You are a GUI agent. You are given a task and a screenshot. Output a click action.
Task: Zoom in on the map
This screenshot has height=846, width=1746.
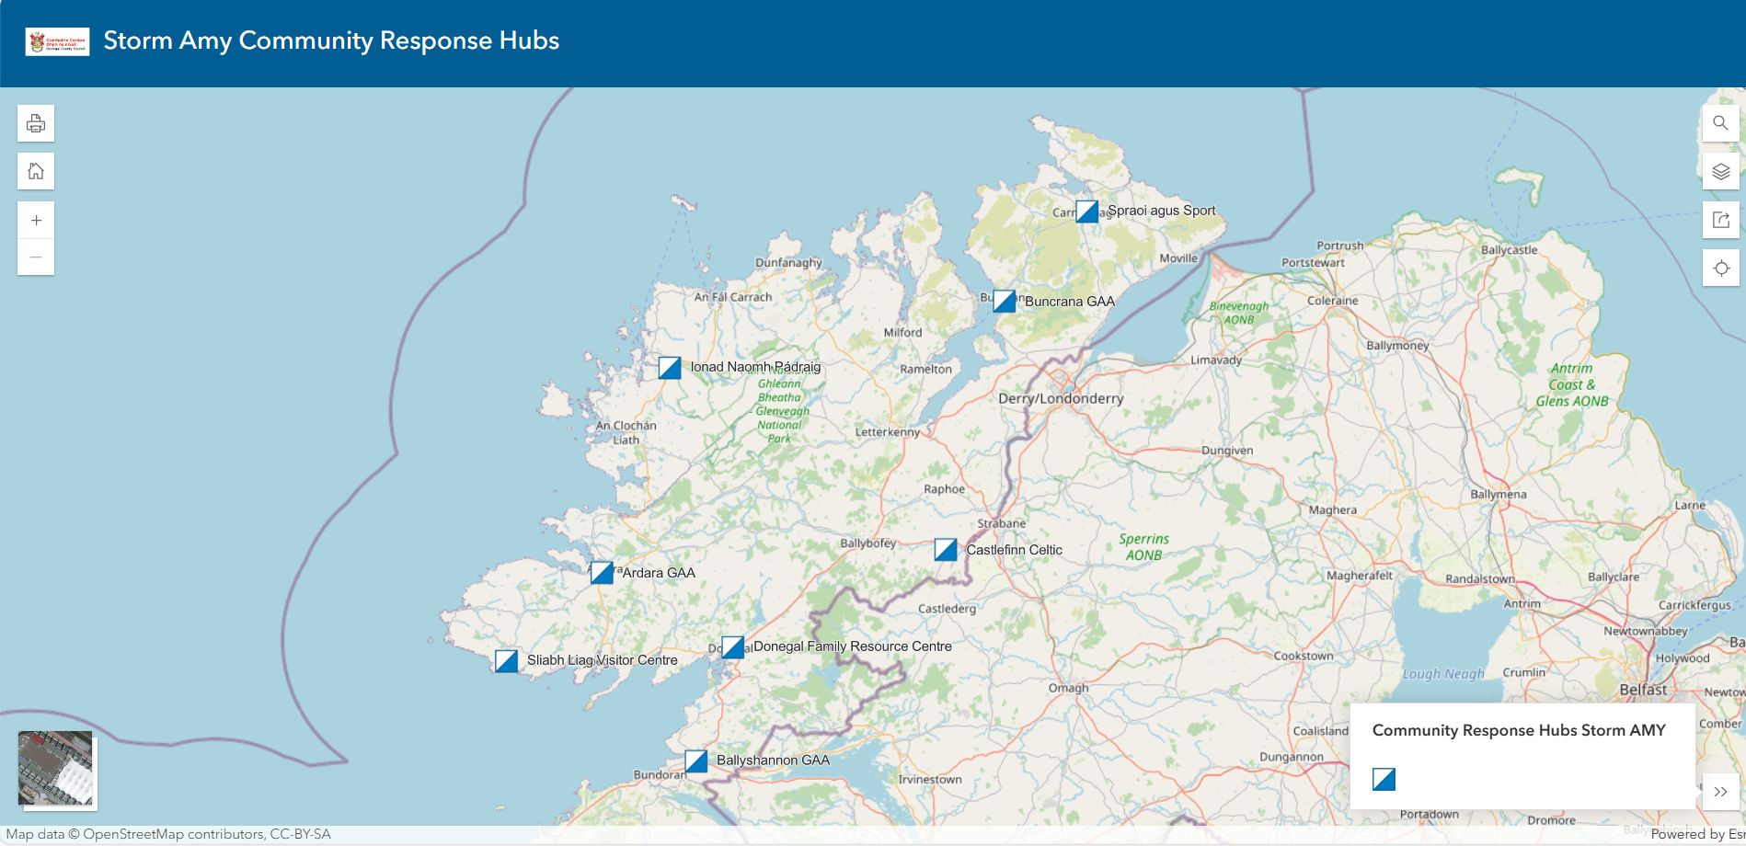pyautogui.click(x=36, y=221)
